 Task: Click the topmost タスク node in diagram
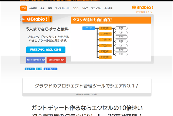click(121, 28)
